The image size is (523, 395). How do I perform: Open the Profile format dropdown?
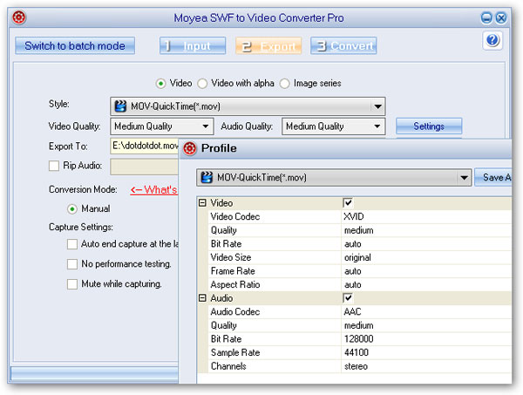pyautogui.click(x=464, y=178)
